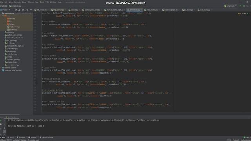This screenshot has width=251, height=141.
Task: Click the warnings inspection indicator in editor
Action: [240, 14]
